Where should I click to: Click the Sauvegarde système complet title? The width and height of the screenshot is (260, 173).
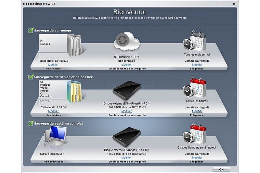point(58,123)
